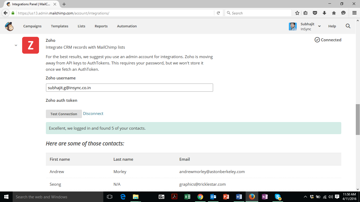The height and width of the screenshot is (202, 360).
Task: Click the Firefox taskbar icon
Action: click(252, 197)
